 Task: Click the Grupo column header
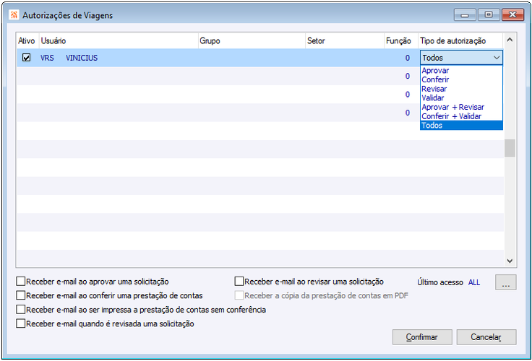click(252, 40)
